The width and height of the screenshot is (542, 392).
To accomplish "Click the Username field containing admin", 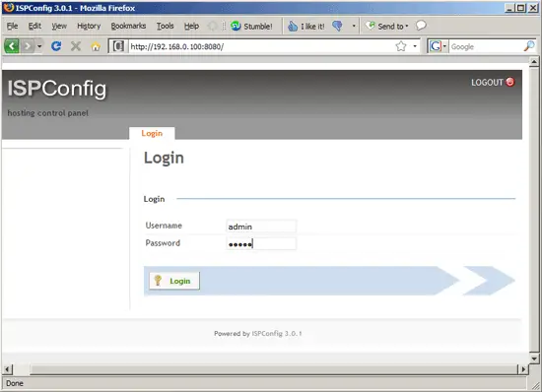I will coord(261,227).
